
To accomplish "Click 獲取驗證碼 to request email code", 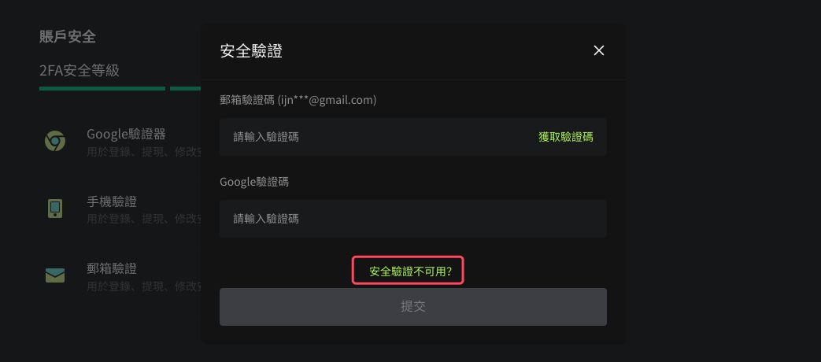I will click(x=566, y=137).
